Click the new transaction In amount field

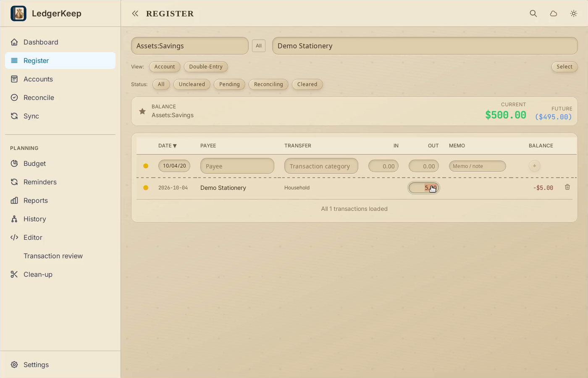[x=383, y=166]
